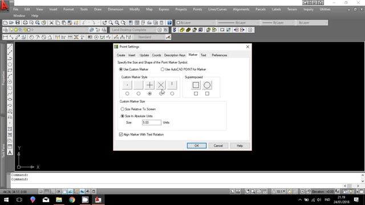Choose the plus-sign custom marker style button
Image resolution: width=365 pixels, height=205 pixels.
click(x=149, y=85)
